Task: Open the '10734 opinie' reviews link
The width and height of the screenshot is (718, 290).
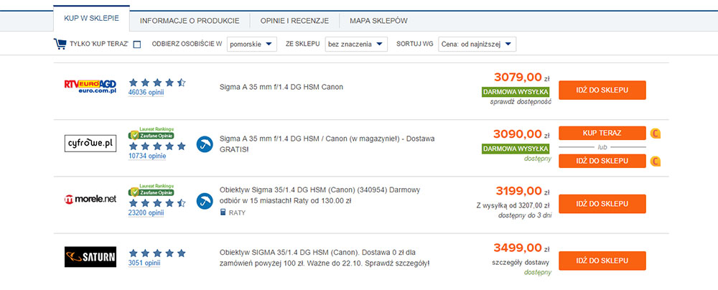Action: tap(147, 156)
